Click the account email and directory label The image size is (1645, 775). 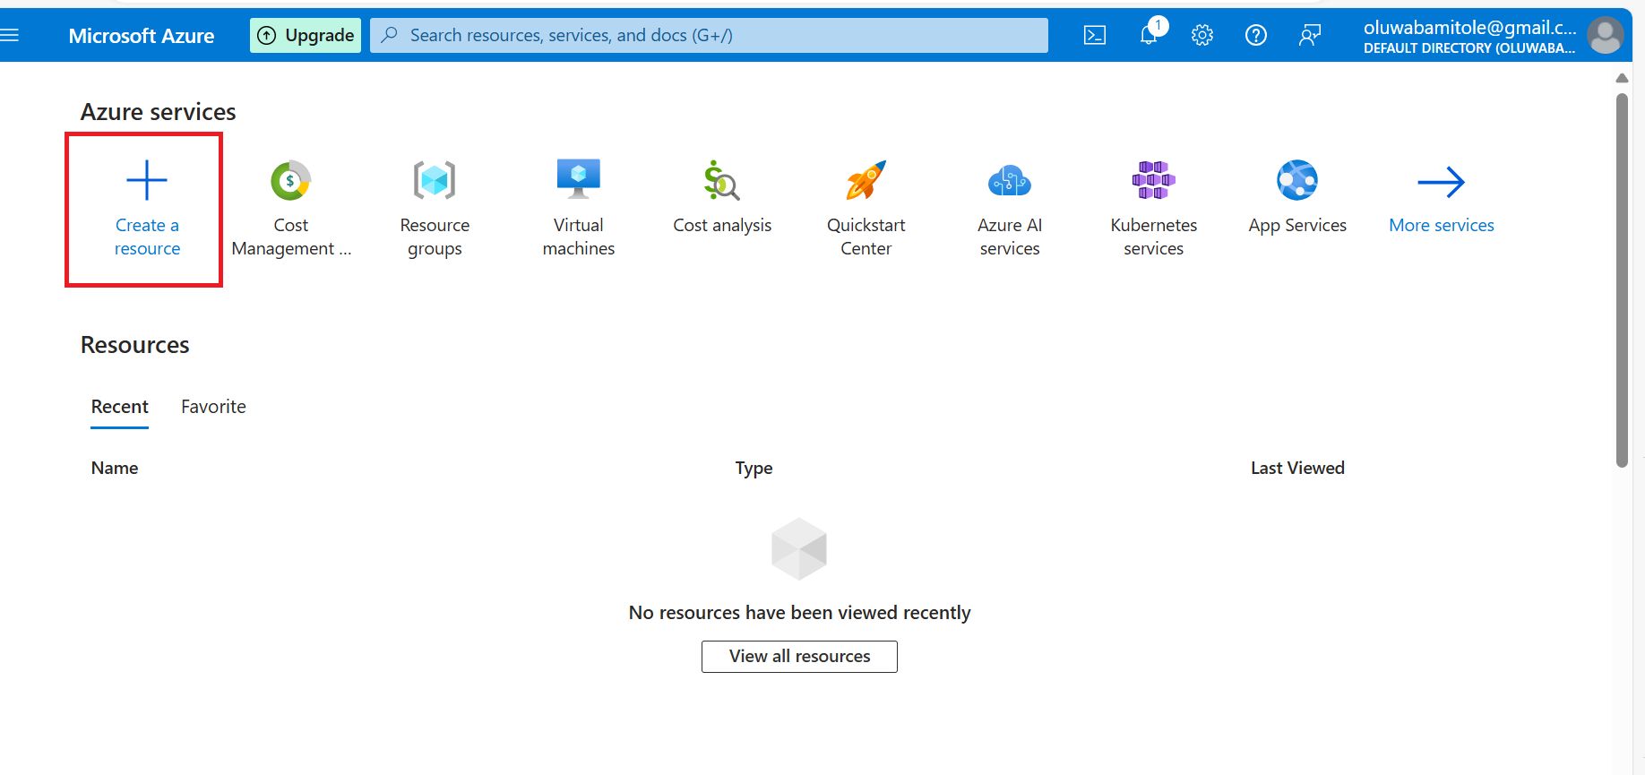1469,37
